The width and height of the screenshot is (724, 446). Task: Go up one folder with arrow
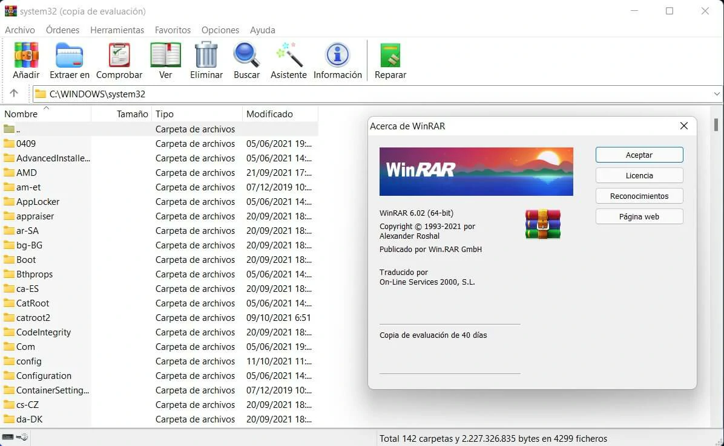14,94
